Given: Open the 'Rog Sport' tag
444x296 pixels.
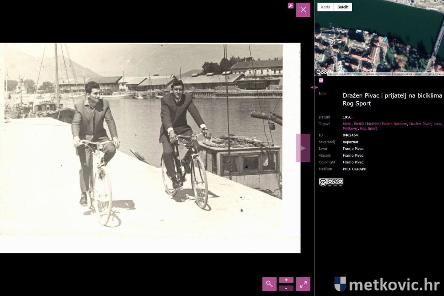Looking at the screenshot, I should coord(368,128).
